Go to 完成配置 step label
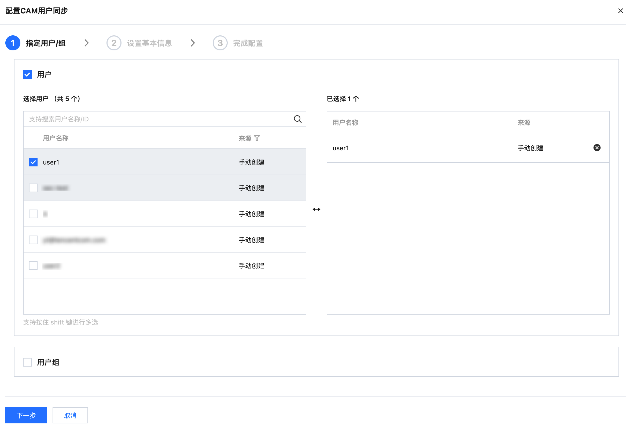This screenshot has height=440, width=626. [x=248, y=43]
